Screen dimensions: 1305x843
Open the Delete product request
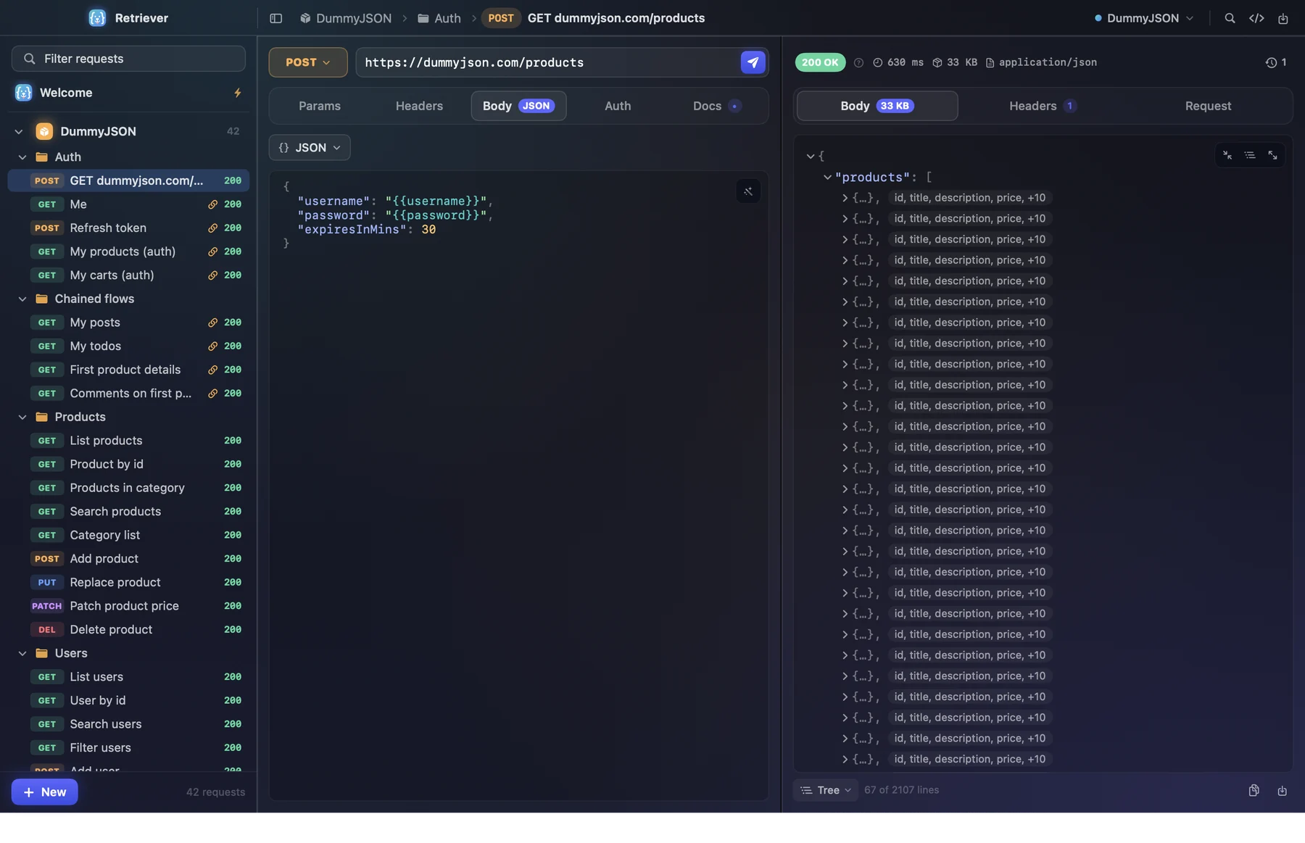[x=128, y=630]
